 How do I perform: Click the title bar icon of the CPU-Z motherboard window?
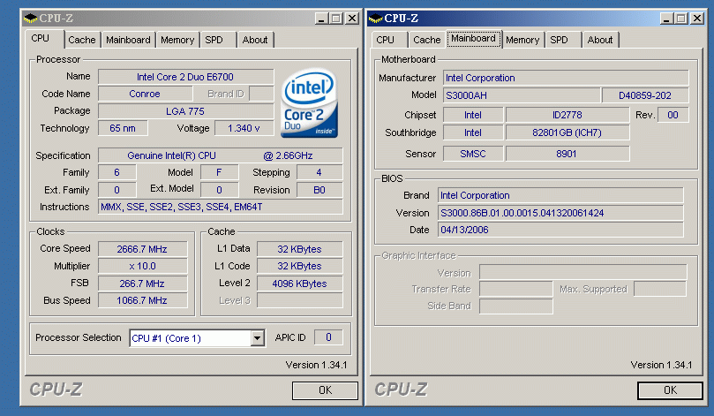pos(375,18)
